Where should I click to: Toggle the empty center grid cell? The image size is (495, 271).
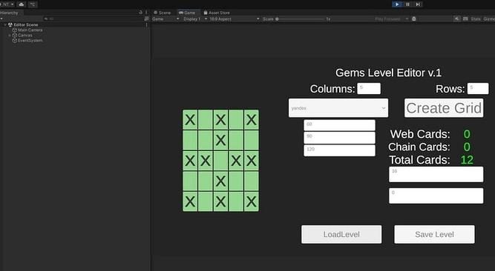pos(220,161)
